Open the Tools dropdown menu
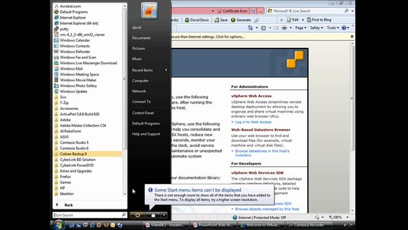Image resolution: width=408 pixels, height=230 pixels. click(333, 27)
